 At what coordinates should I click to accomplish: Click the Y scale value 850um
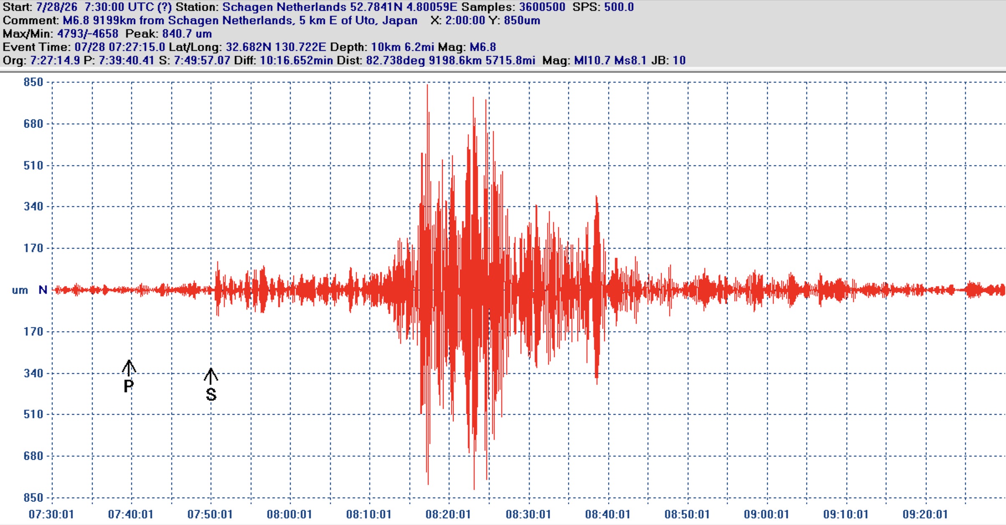pyautogui.click(x=522, y=20)
